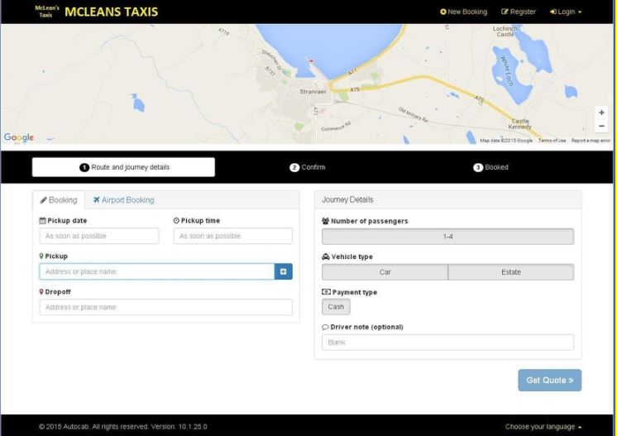Select Cash payment type
The image size is (617, 436).
tap(336, 307)
